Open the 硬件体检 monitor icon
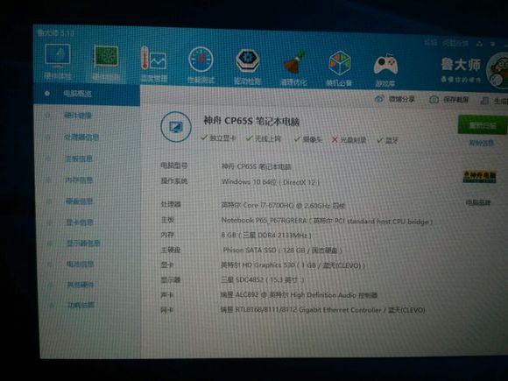508x381 pixels. [58, 56]
